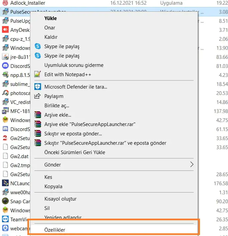
Task: Click Microsoft Defender ile tara
Action: [x=114, y=87]
